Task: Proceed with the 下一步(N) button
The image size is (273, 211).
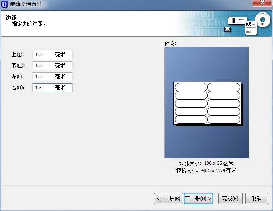Action: pyautogui.click(x=198, y=199)
